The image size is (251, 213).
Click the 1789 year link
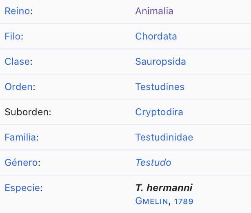pos(184,201)
